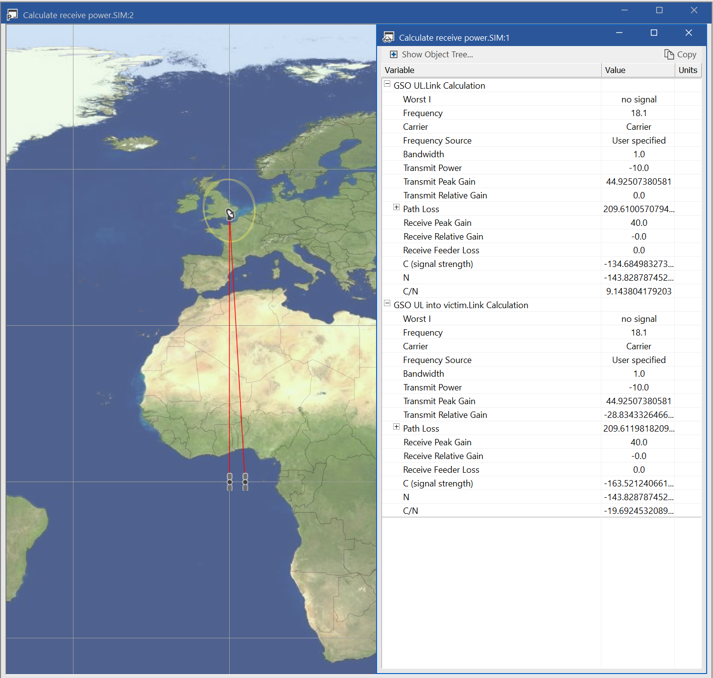Click the Copy icon in SIM:1 window
The image size is (713, 678).
click(x=669, y=54)
